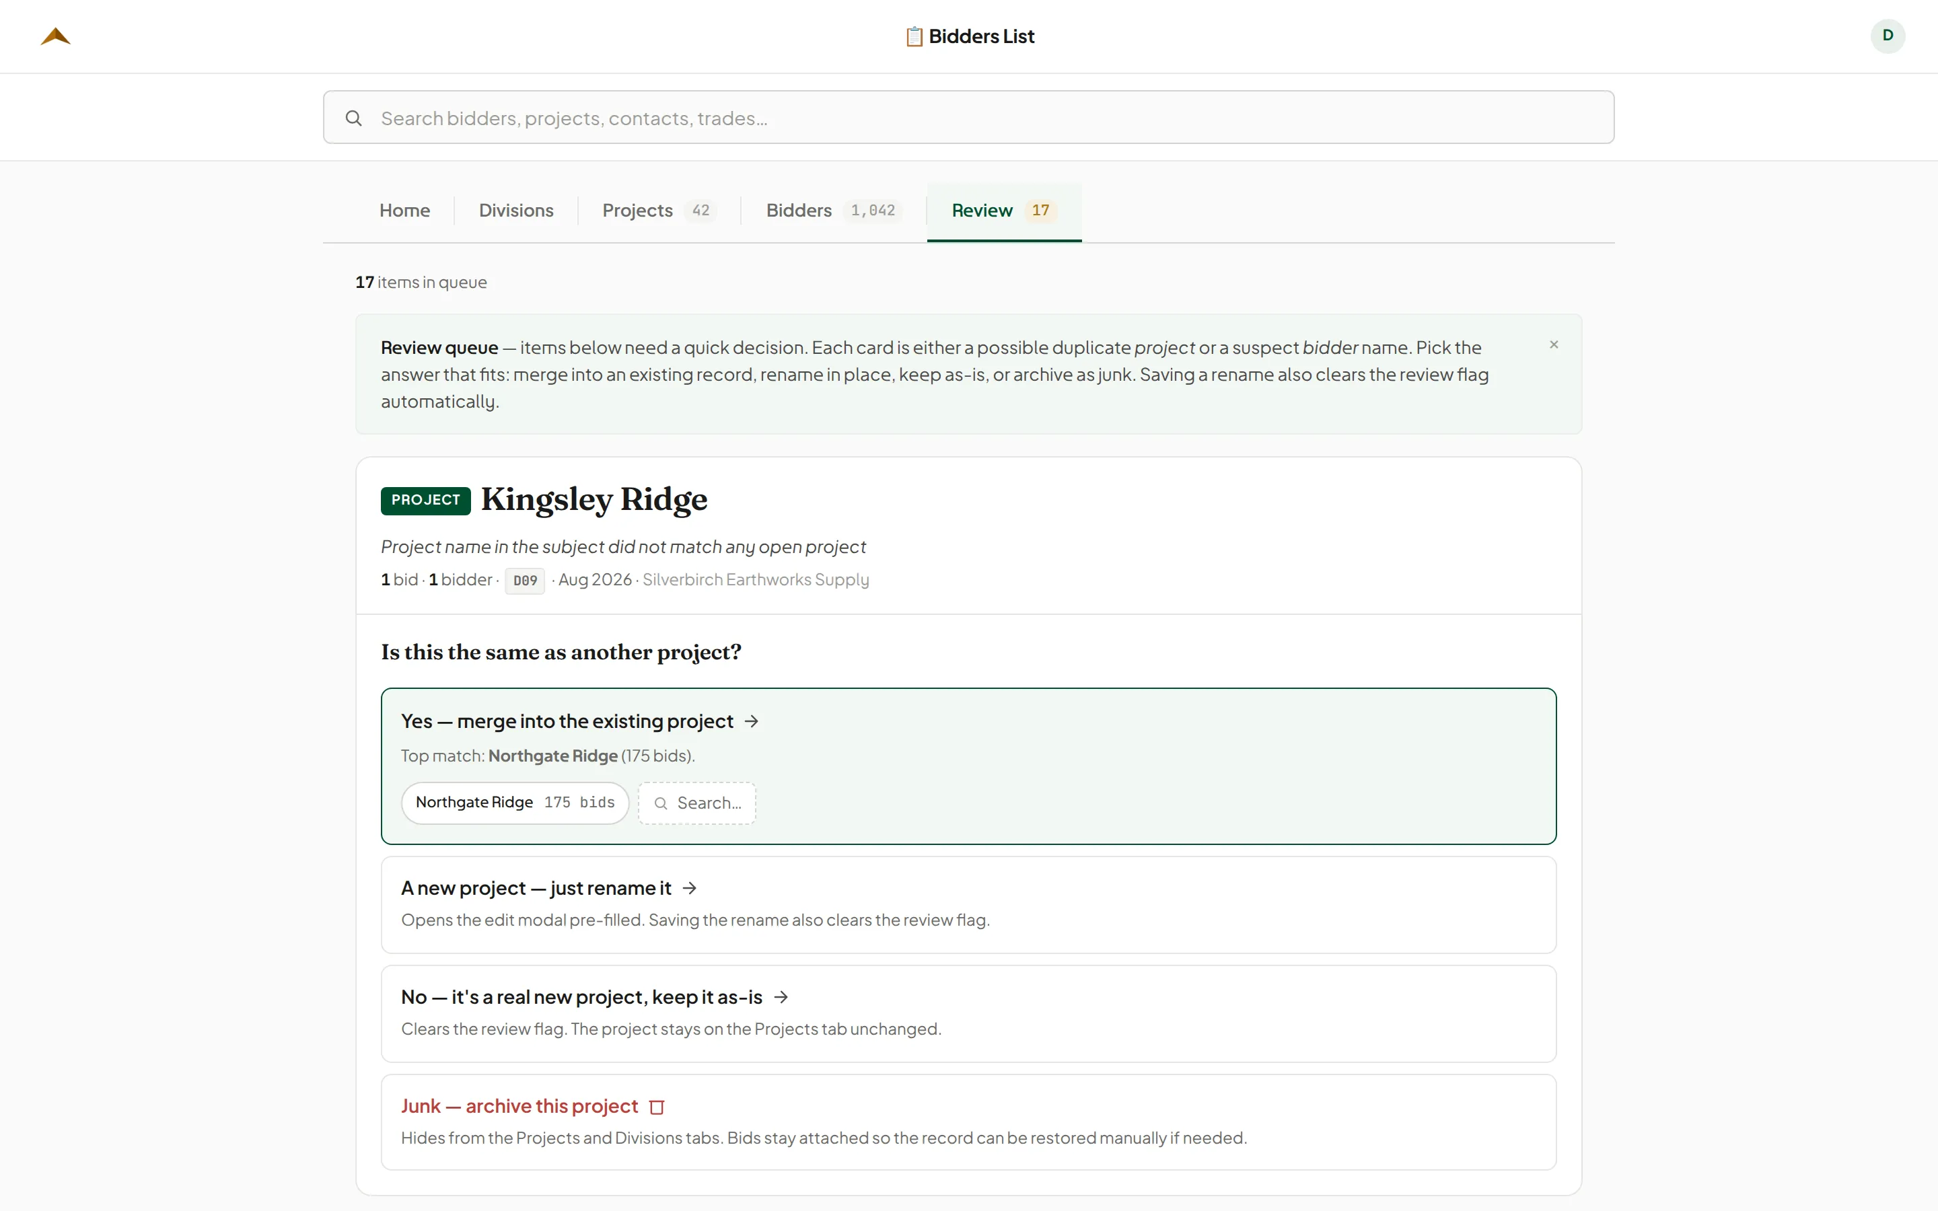Select Junk — archive this project
This screenshot has width=1938, height=1211.
968,1122
